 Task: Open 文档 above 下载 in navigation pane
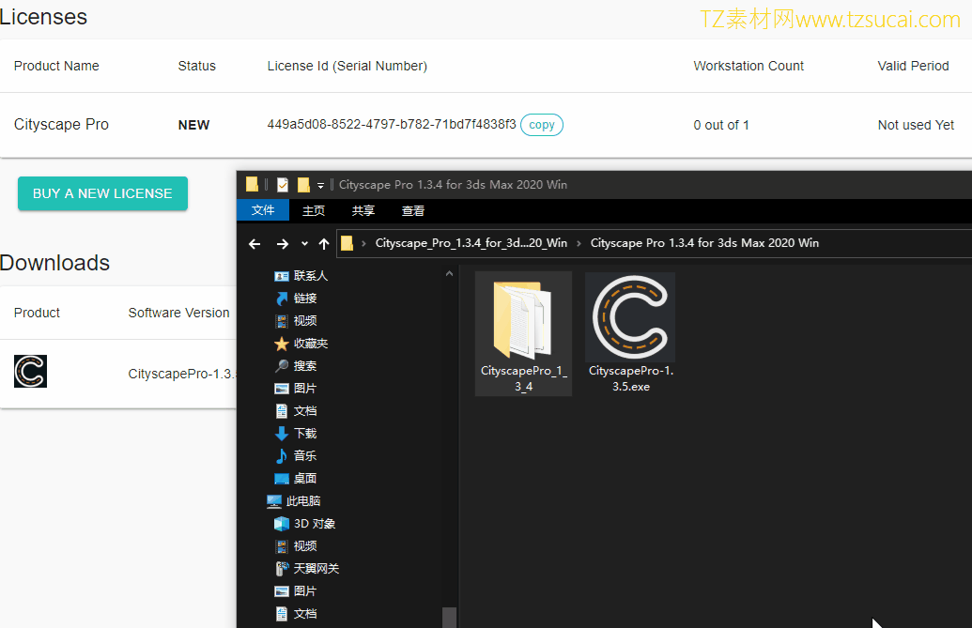click(296, 411)
